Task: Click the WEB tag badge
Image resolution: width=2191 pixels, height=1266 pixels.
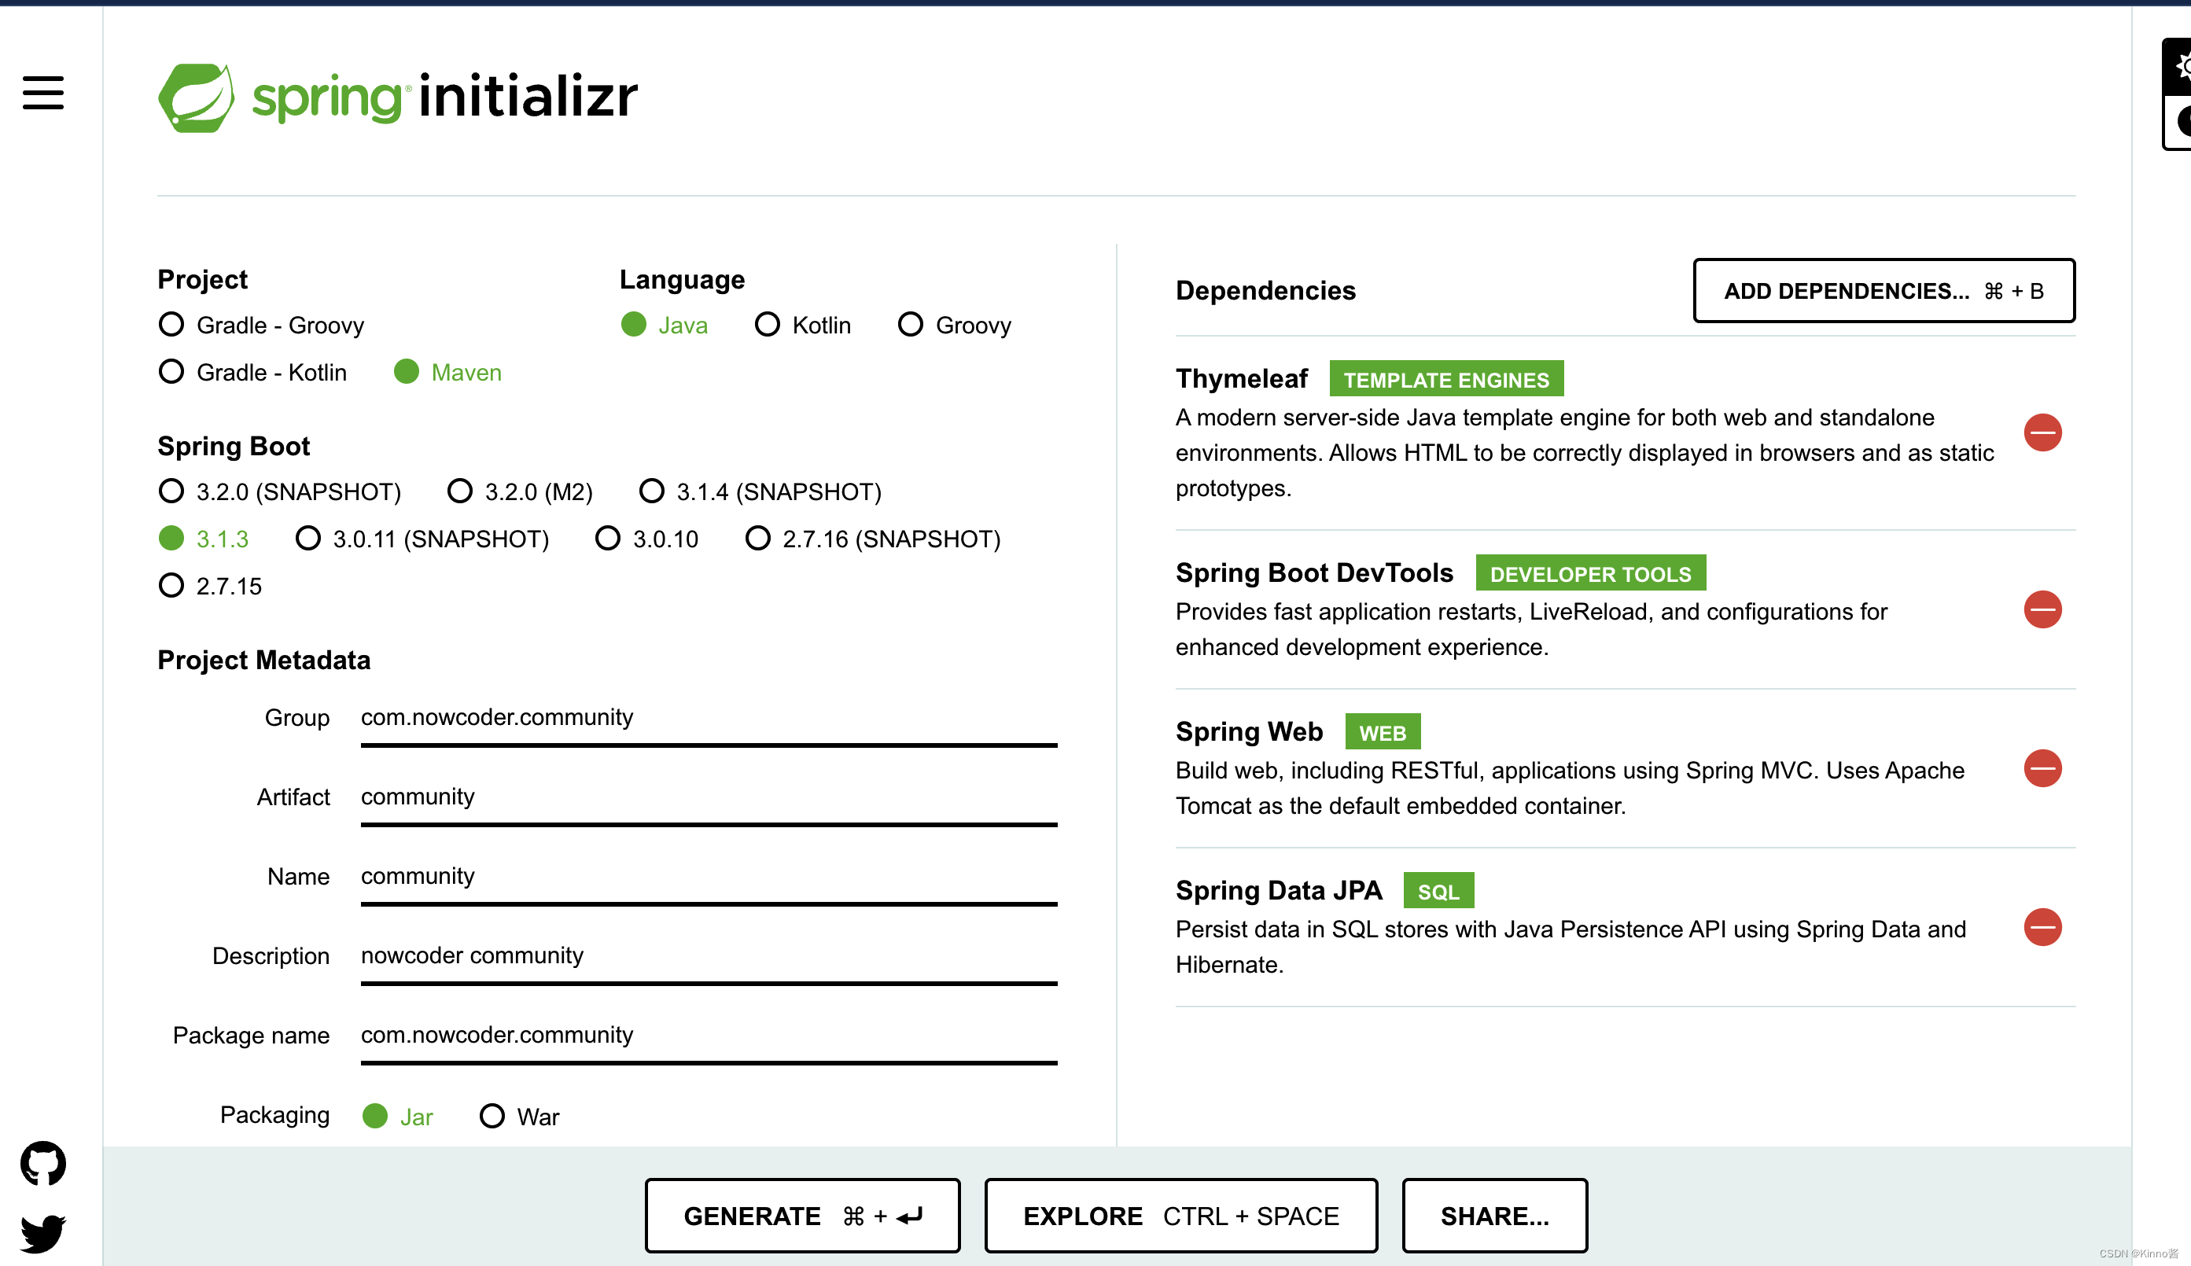Action: (x=1383, y=732)
